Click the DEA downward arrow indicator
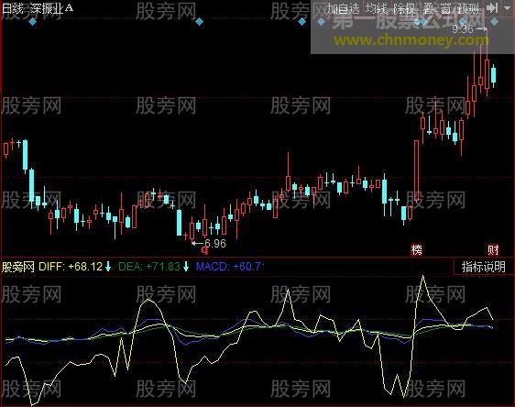 point(186,266)
